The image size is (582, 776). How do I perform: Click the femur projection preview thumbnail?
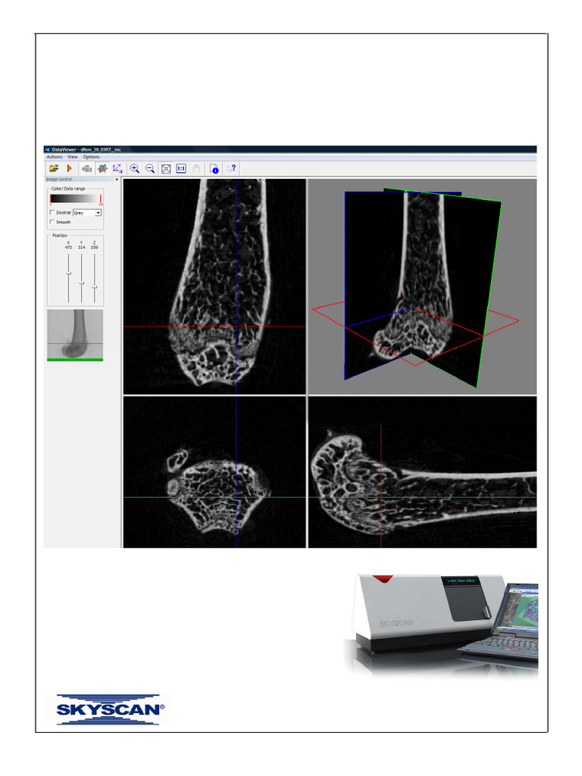(x=75, y=335)
